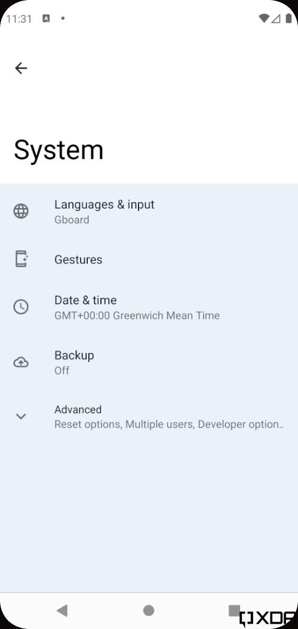Open Date & time settings
298x629 pixels.
[149, 307]
